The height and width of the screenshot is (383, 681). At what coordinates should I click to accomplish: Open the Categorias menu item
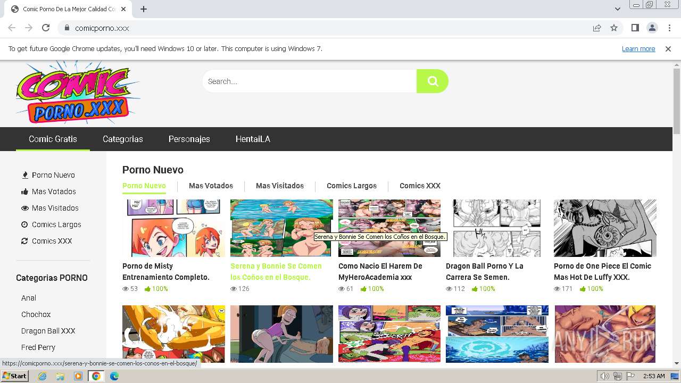click(123, 139)
